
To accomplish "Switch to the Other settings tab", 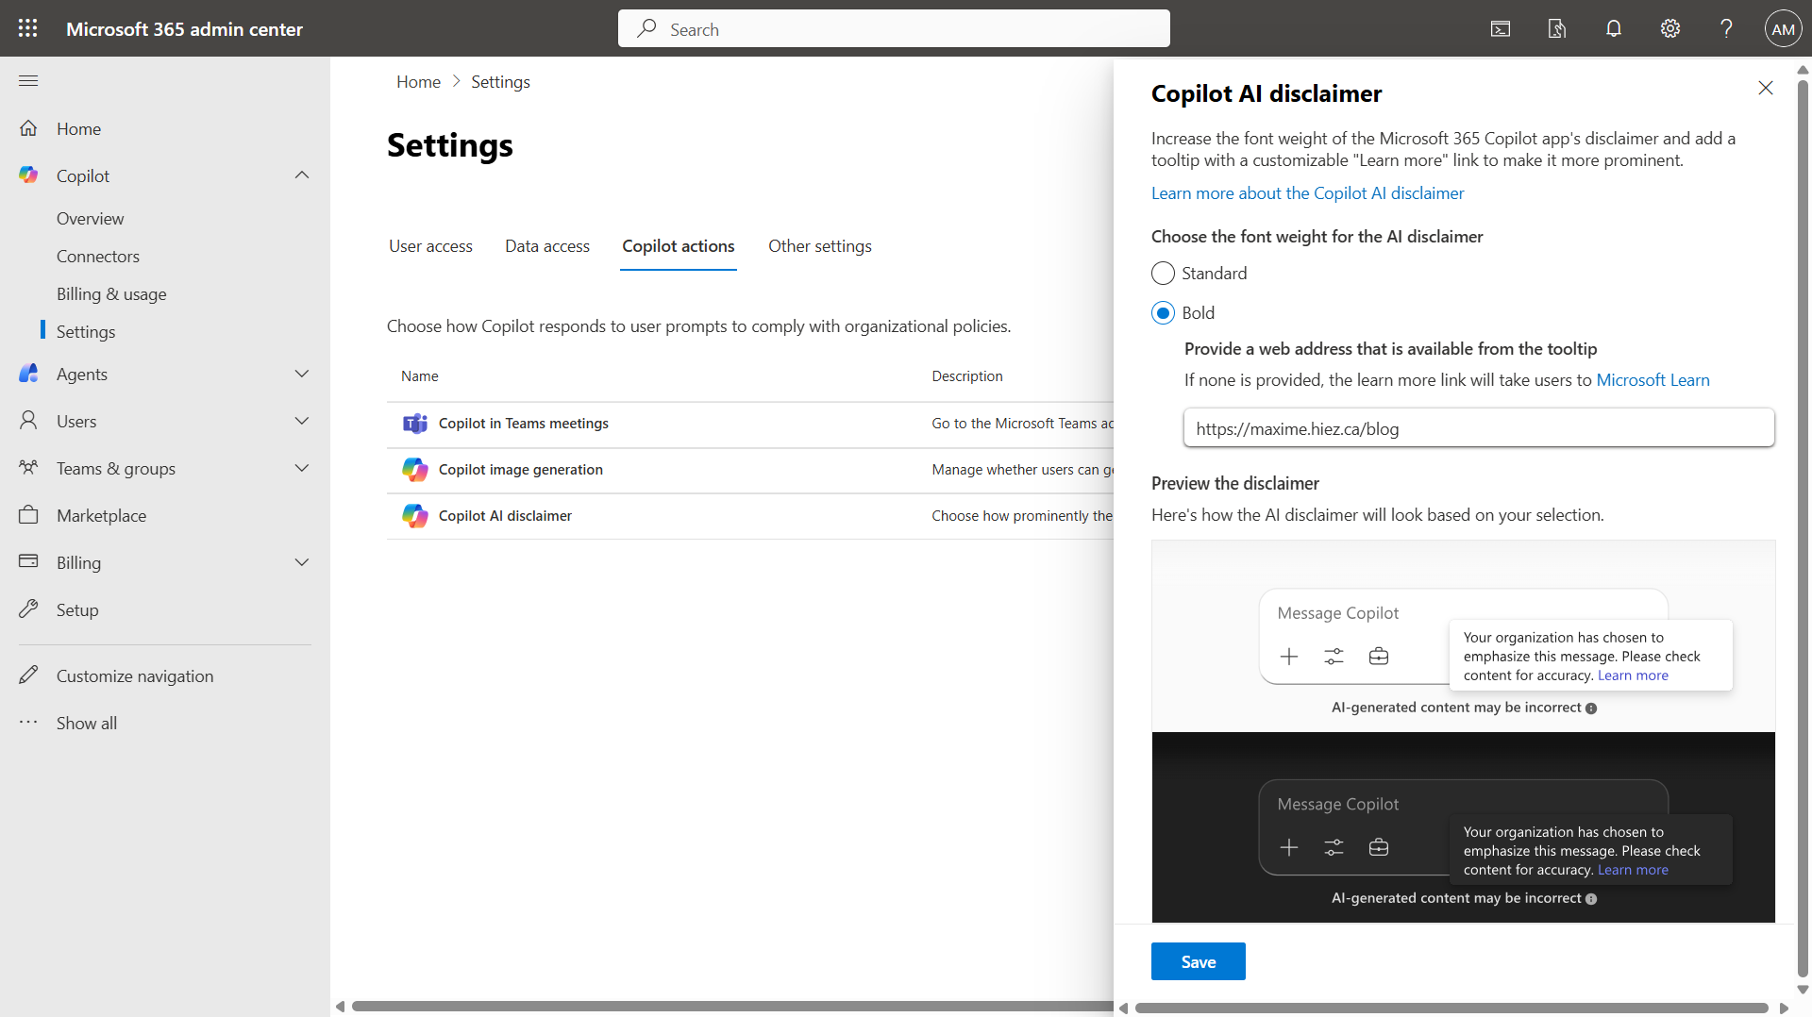I will click(819, 246).
